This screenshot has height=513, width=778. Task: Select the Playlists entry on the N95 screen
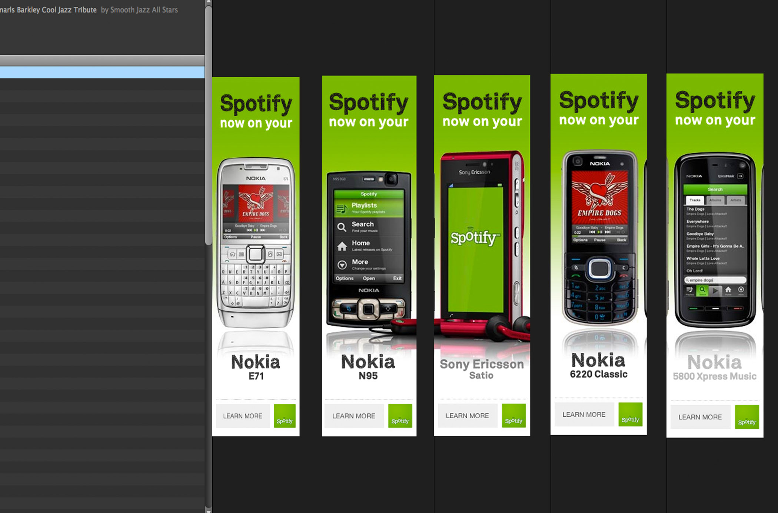(369, 208)
